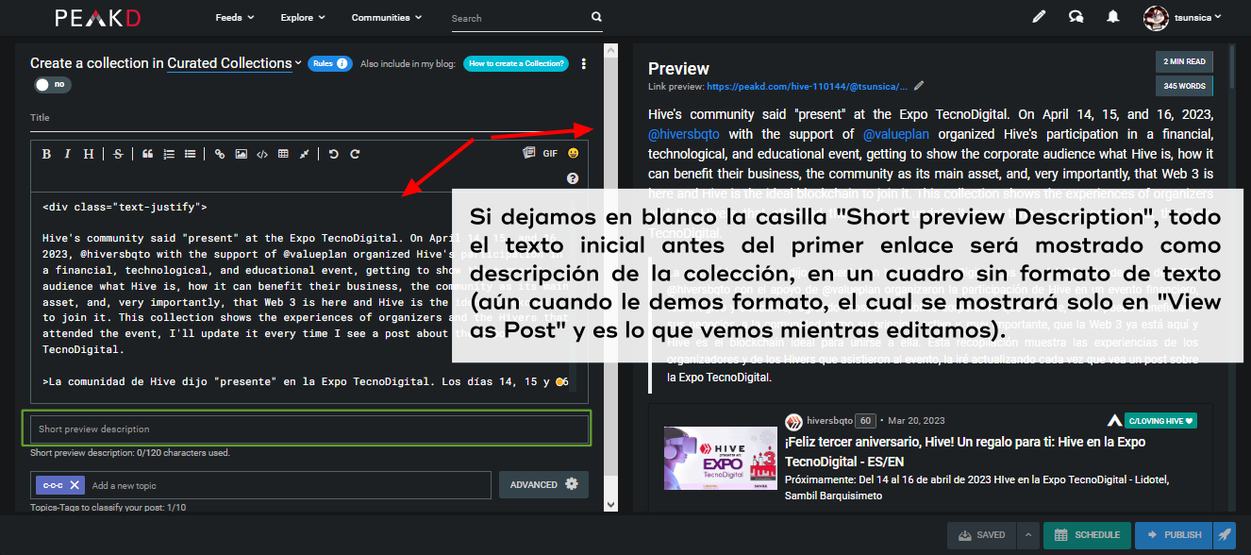Open the @hiversbqto mention in the preview
1251x555 pixels.
pyautogui.click(x=685, y=134)
